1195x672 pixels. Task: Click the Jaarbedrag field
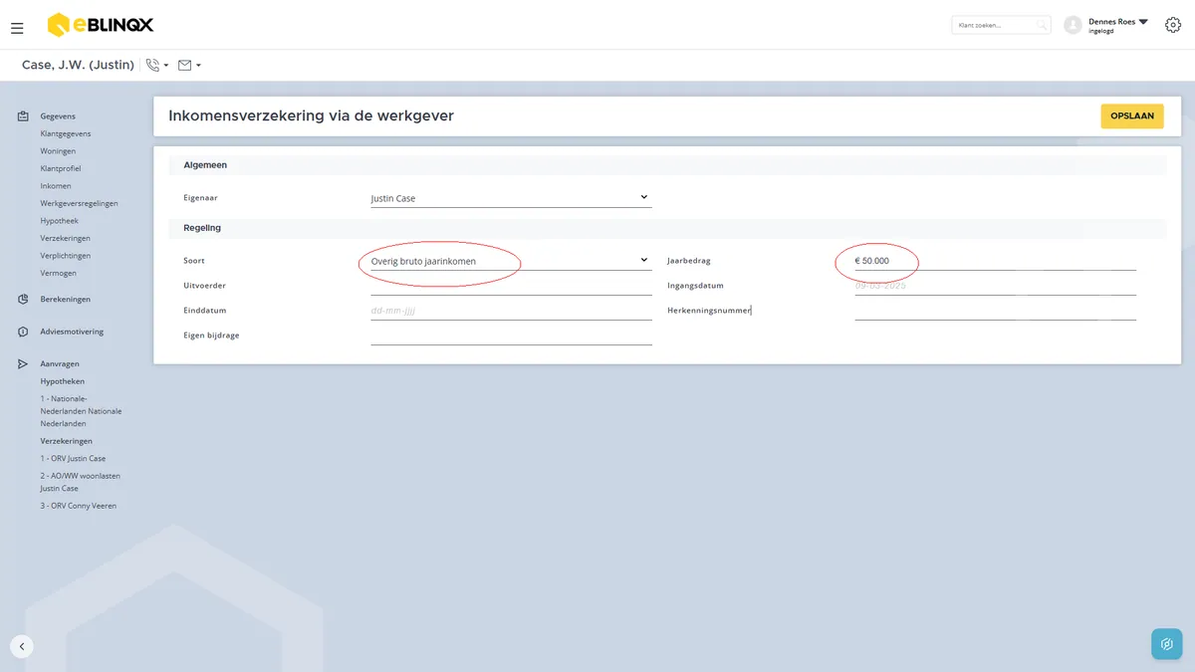995,261
